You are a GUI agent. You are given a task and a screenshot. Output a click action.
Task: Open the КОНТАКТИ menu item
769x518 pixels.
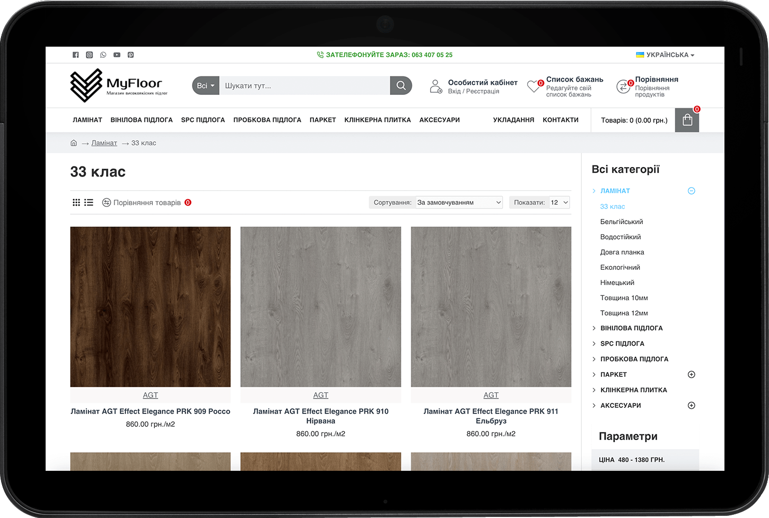click(560, 120)
